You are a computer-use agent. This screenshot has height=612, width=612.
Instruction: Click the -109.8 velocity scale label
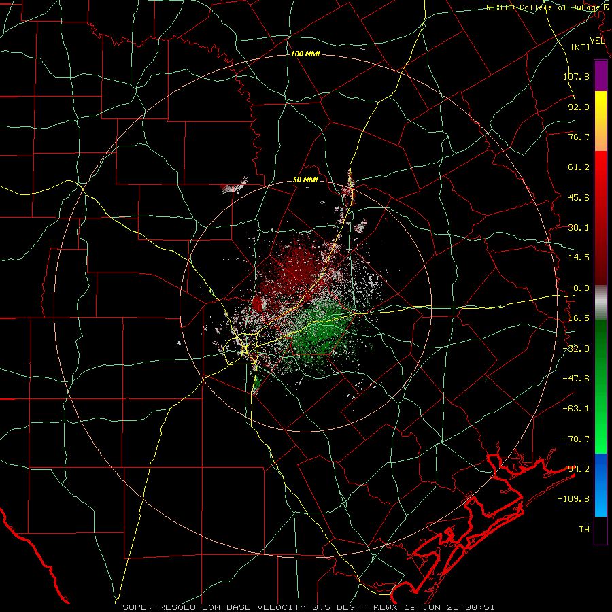tap(573, 499)
